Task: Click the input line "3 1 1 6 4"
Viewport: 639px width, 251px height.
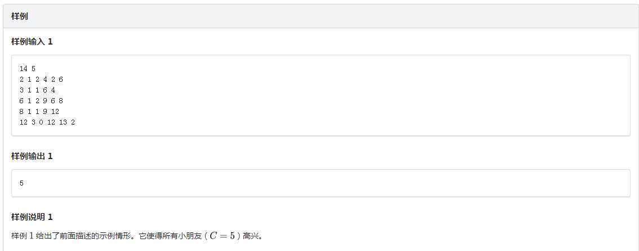Action: pyautogui.click(x=37, y=90)
